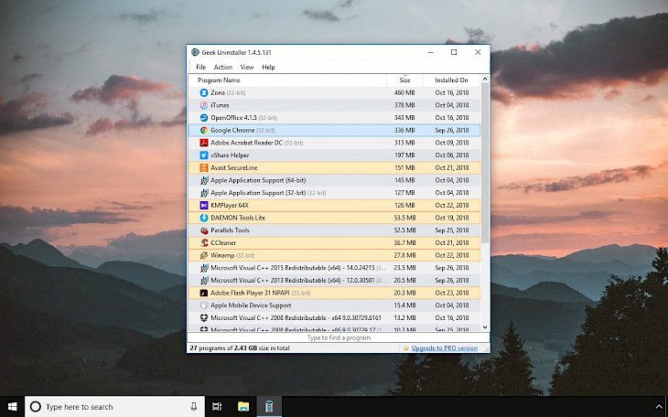
Task: Click the 460 MB size of Zona
Action: click(x=404, y=92)
